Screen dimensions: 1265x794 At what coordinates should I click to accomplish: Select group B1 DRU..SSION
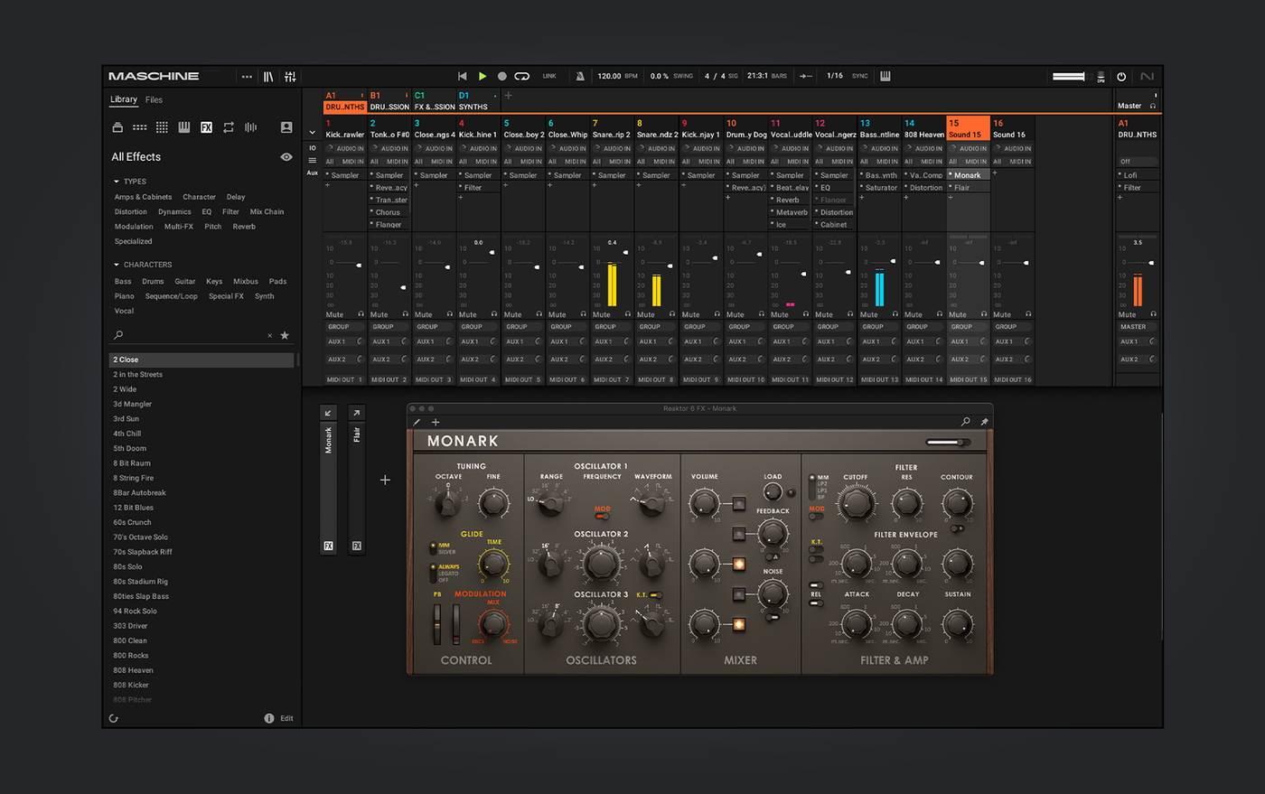(x=389, y=100)
